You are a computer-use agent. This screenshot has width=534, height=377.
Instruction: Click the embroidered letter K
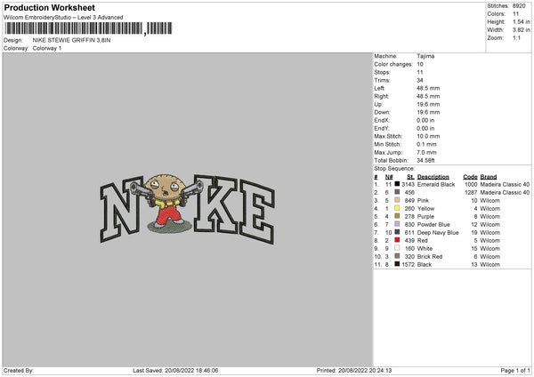pos(215,204)
